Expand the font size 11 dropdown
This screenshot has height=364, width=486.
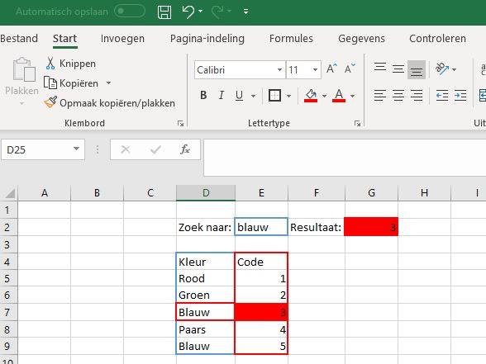point(315,70)
